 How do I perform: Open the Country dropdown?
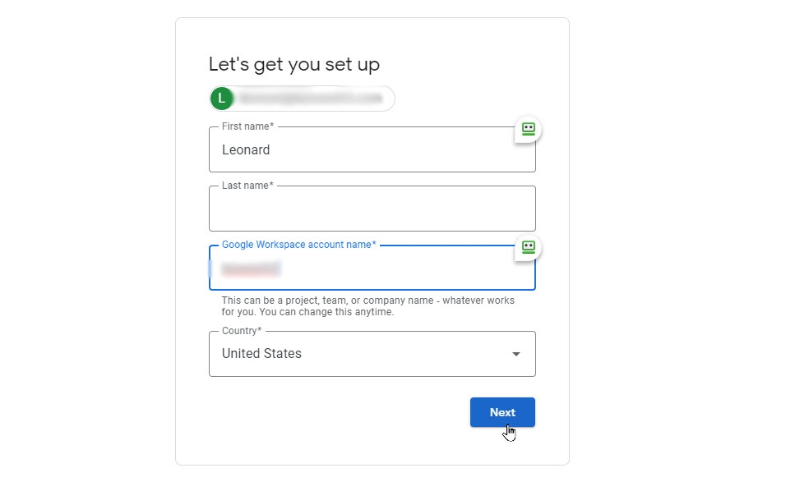click(x=372, y=353)
